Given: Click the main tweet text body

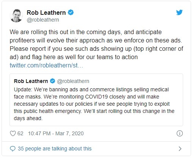Looking at the screenshot, I should tap(96, 44).
